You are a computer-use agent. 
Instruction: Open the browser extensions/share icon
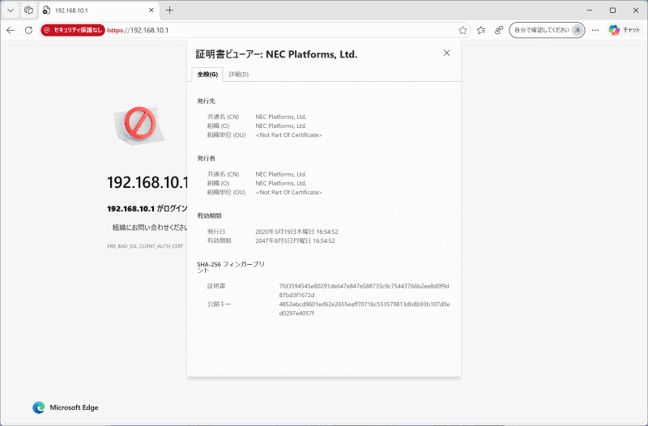coord(499,30)
